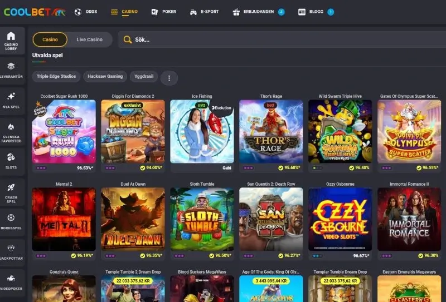
Task: Filter by Hacksaw Gaming
Action: 105,76
